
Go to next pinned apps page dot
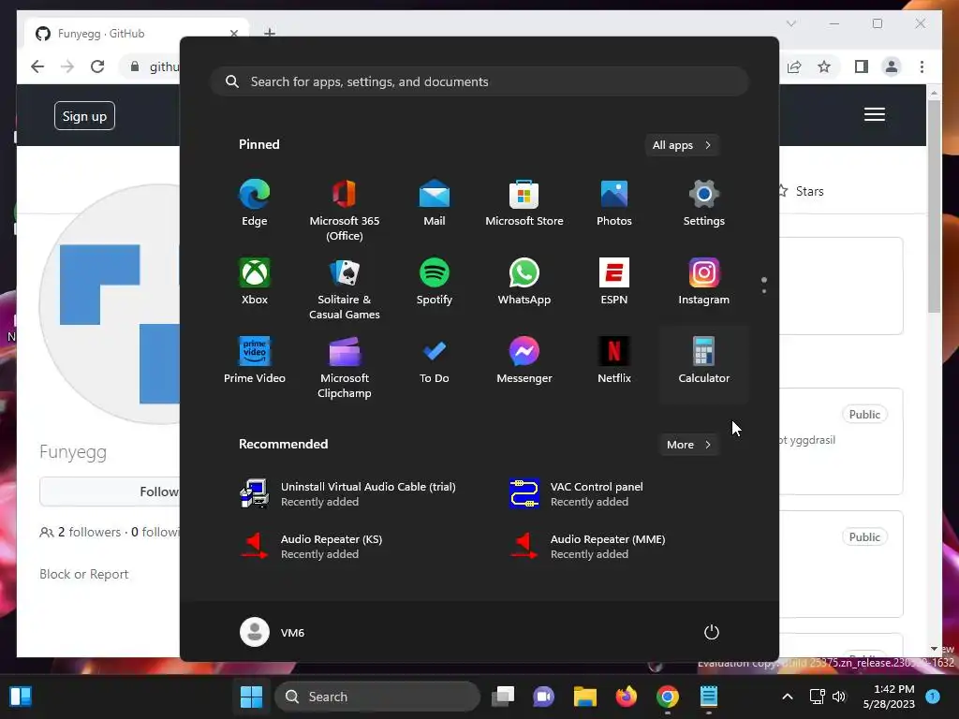pos(764,291)
